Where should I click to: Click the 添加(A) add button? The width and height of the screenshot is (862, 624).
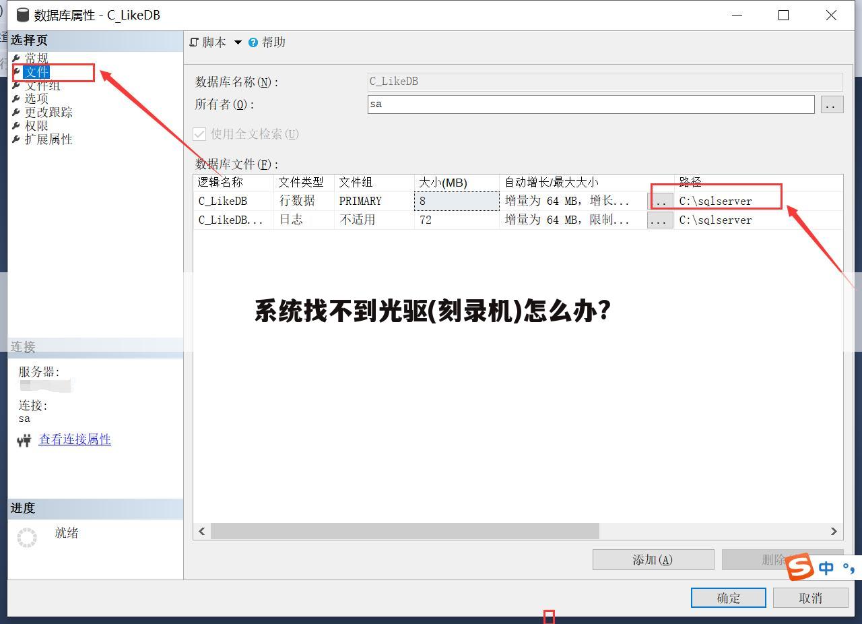point(653,559)
